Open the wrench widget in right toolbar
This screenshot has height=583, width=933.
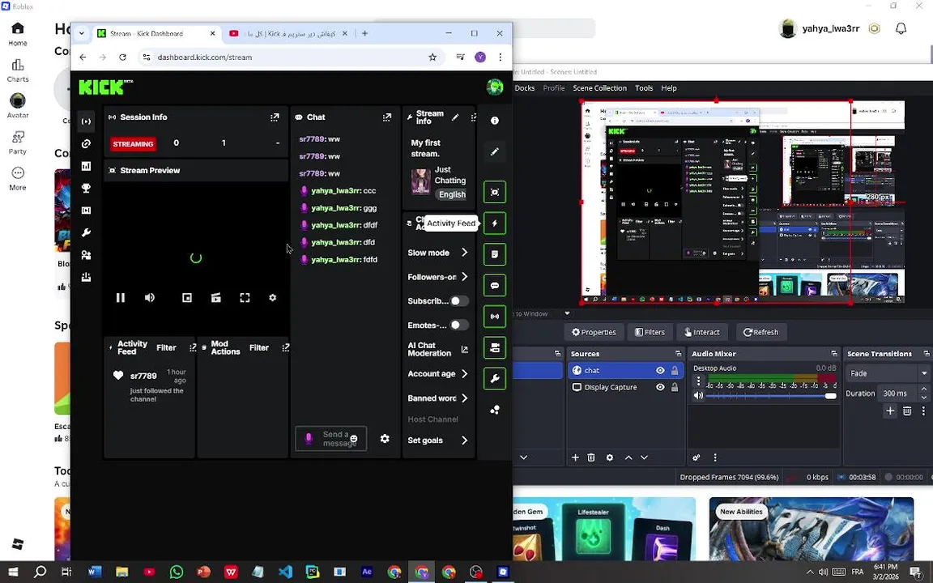[x=495, y=378]
